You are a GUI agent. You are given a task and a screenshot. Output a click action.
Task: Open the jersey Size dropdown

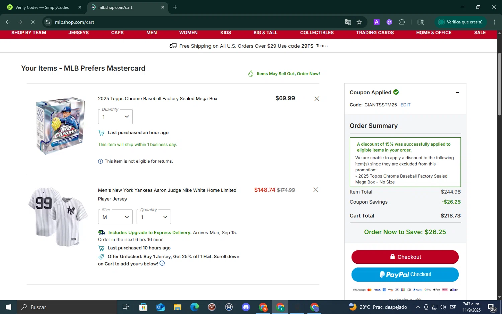coord(115,217)
